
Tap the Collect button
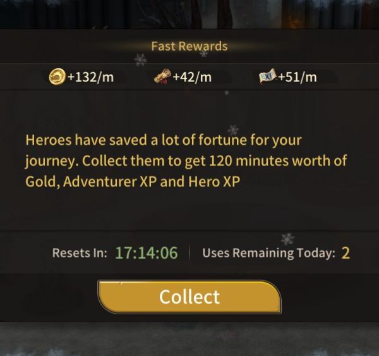(189, 297)
